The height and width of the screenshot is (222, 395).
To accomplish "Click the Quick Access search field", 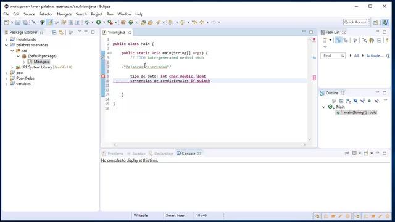I will (x=355, y=22).
